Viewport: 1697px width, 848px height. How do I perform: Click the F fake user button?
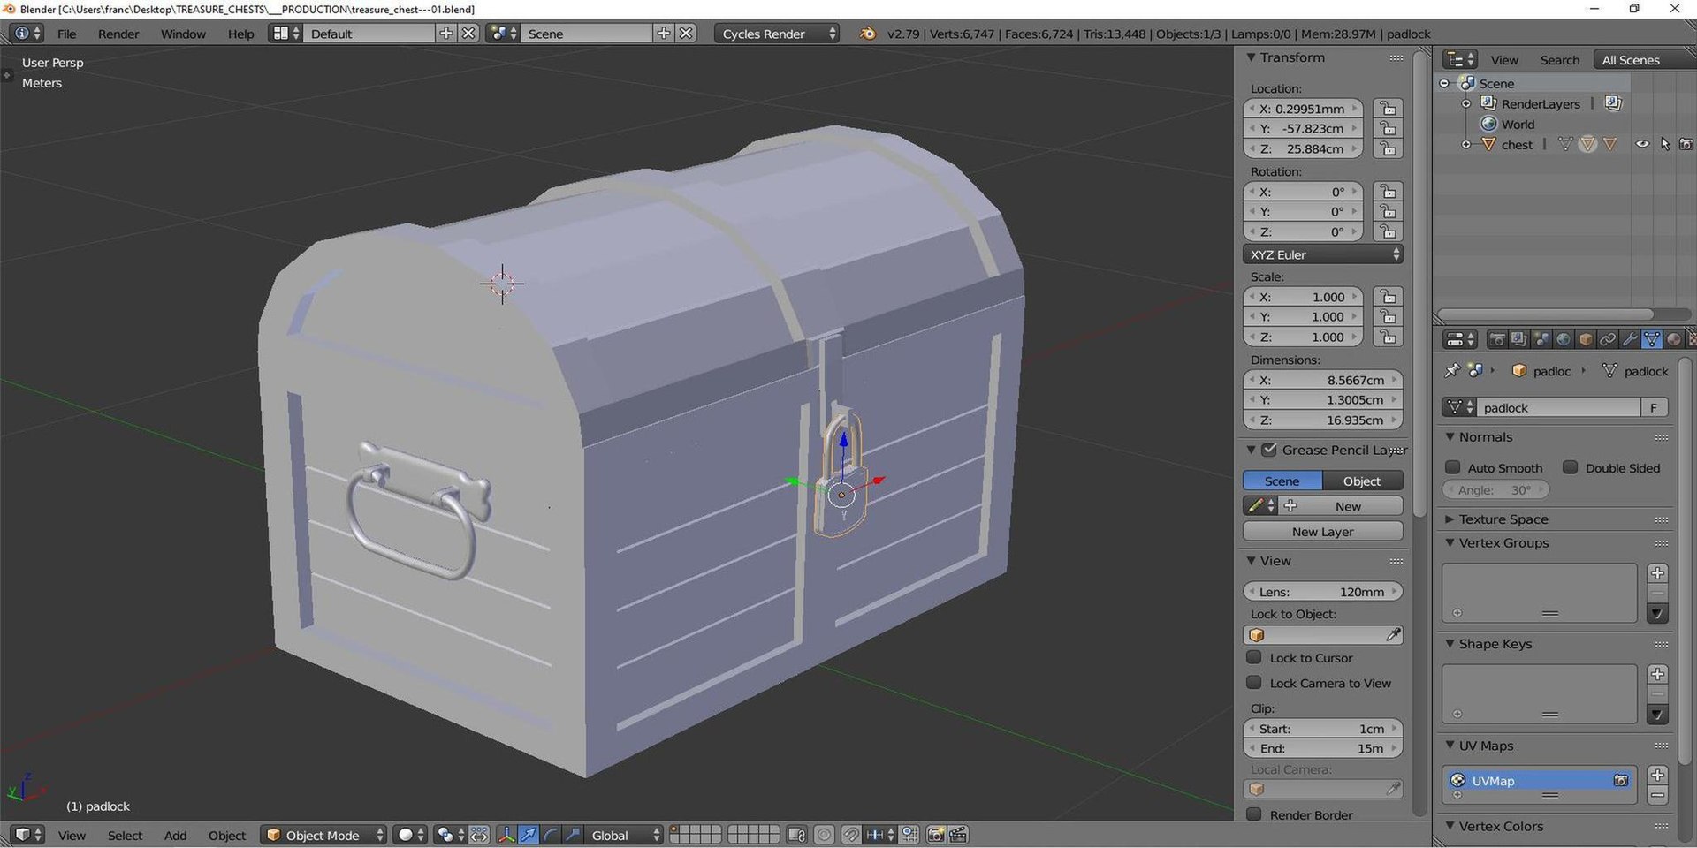pos(1653,407)
